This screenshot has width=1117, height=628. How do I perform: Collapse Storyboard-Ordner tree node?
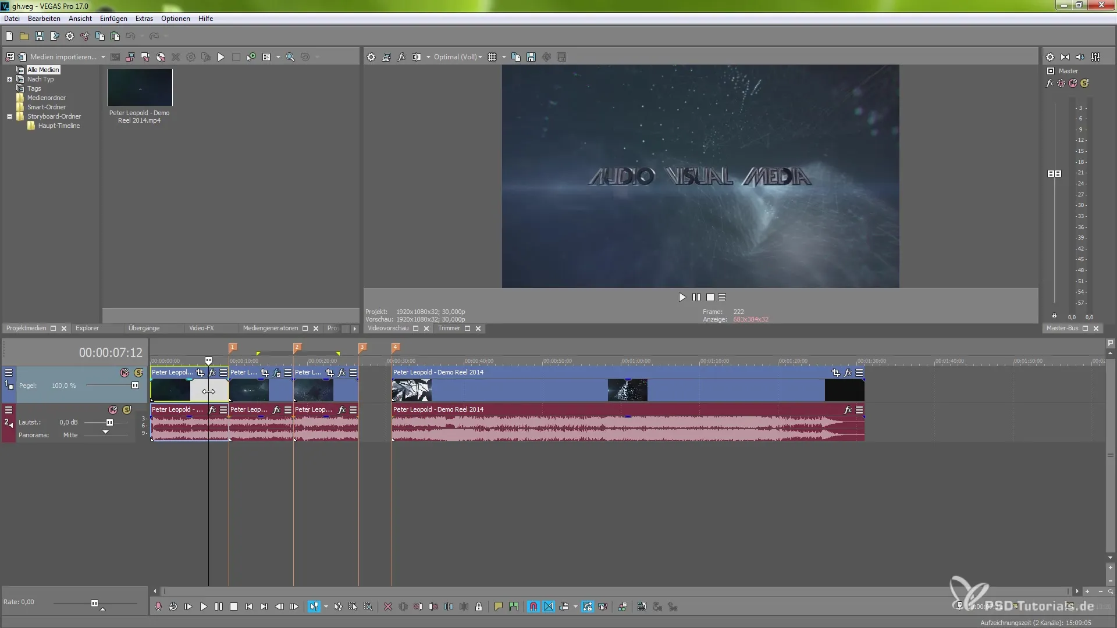coord(9,116)
